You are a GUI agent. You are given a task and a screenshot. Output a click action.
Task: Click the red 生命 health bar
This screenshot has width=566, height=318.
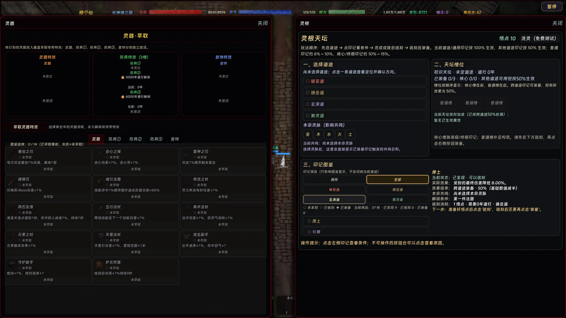175,12
